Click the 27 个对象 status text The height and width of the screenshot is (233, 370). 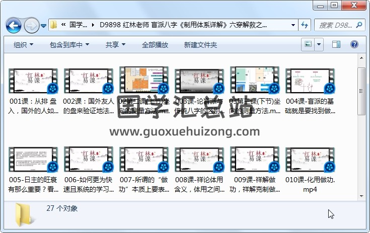tap(62, 208)
